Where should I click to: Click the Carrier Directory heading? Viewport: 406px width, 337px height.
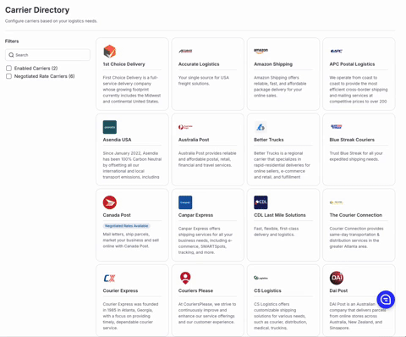point(37,10)
